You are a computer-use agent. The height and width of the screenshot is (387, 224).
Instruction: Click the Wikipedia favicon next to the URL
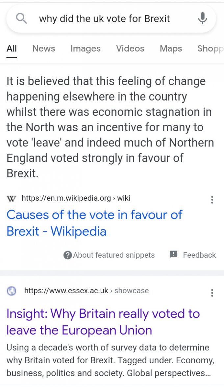point(11,198)
